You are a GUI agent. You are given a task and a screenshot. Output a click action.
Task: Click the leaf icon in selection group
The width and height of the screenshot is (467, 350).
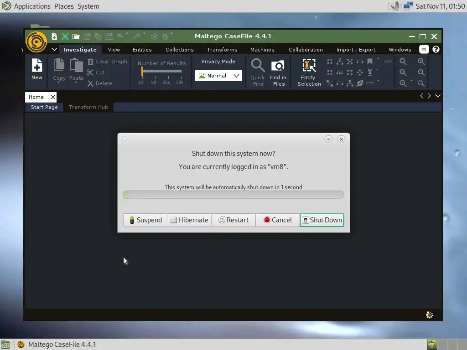click(x=360, y=83)
